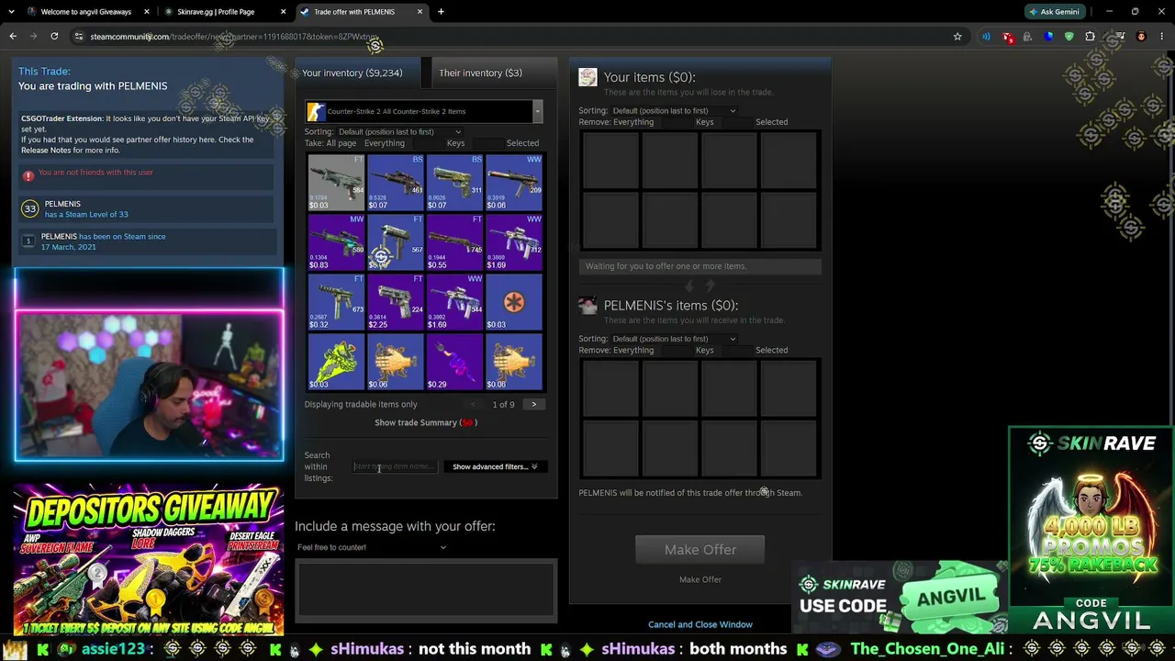Pick the FT item numbered 567
1175x661 pixels.
396,241
